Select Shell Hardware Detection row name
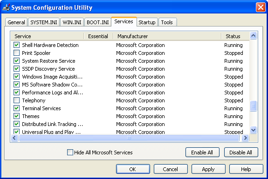Viewport: 268px width, 179px height. point(50,45)
